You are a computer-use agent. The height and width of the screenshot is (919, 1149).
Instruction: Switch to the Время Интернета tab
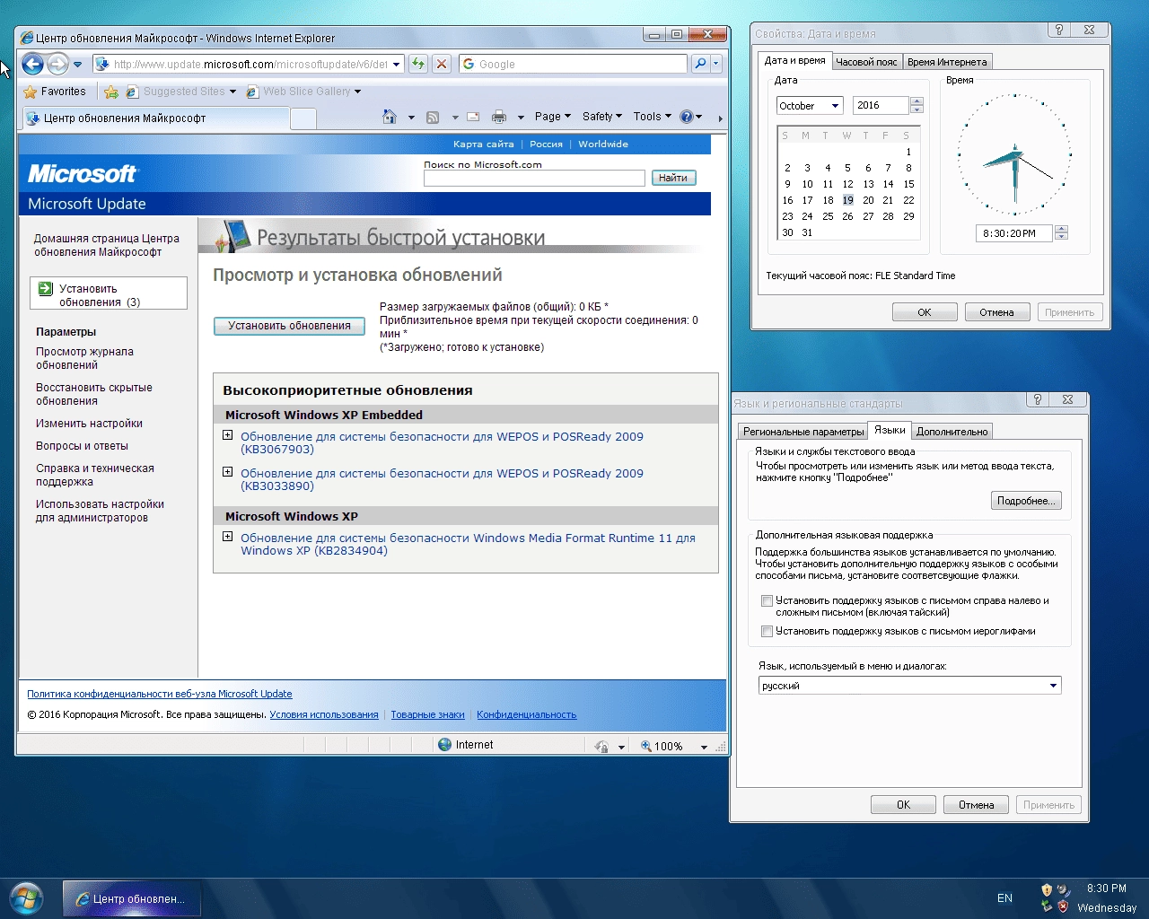(946, 61)
